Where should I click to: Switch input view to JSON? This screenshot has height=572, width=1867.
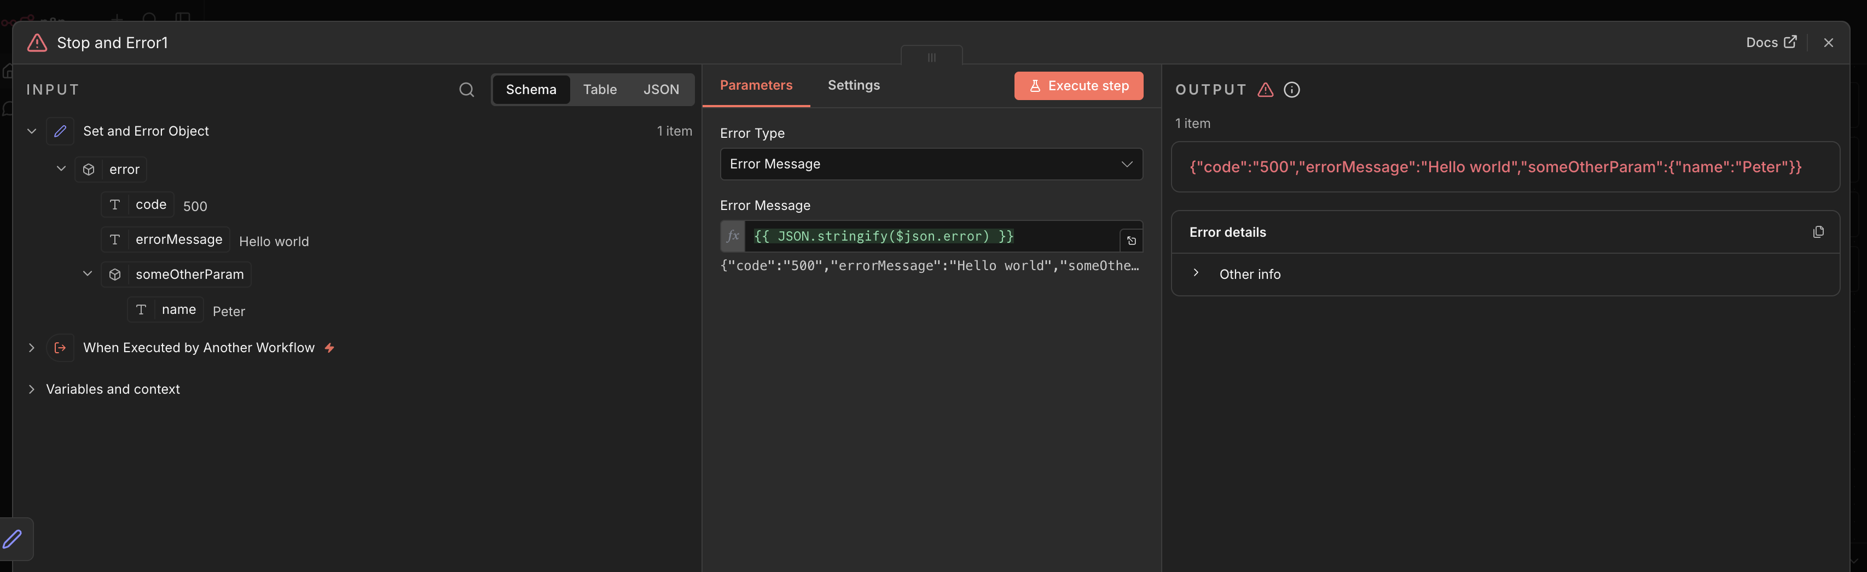click(661, 90)
